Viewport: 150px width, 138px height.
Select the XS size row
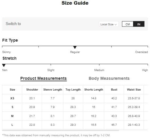[75, 98]
